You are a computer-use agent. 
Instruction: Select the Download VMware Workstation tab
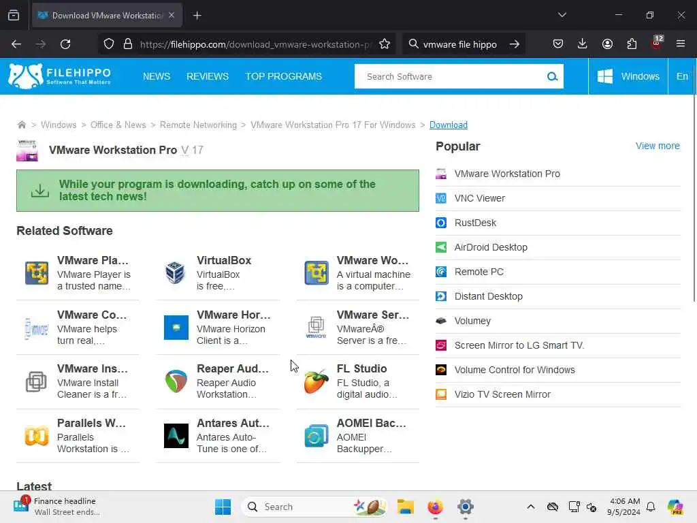[107, 16]
